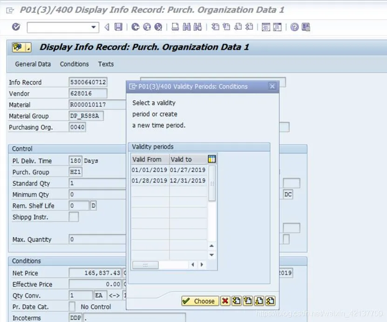The image size is (387, 322).
Task: Click the Help question mark icon
Action: pyautogui.click(x=294, y=27)
